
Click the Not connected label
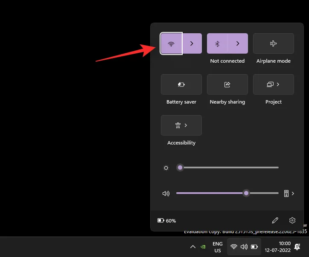click(x=227, y=61)
